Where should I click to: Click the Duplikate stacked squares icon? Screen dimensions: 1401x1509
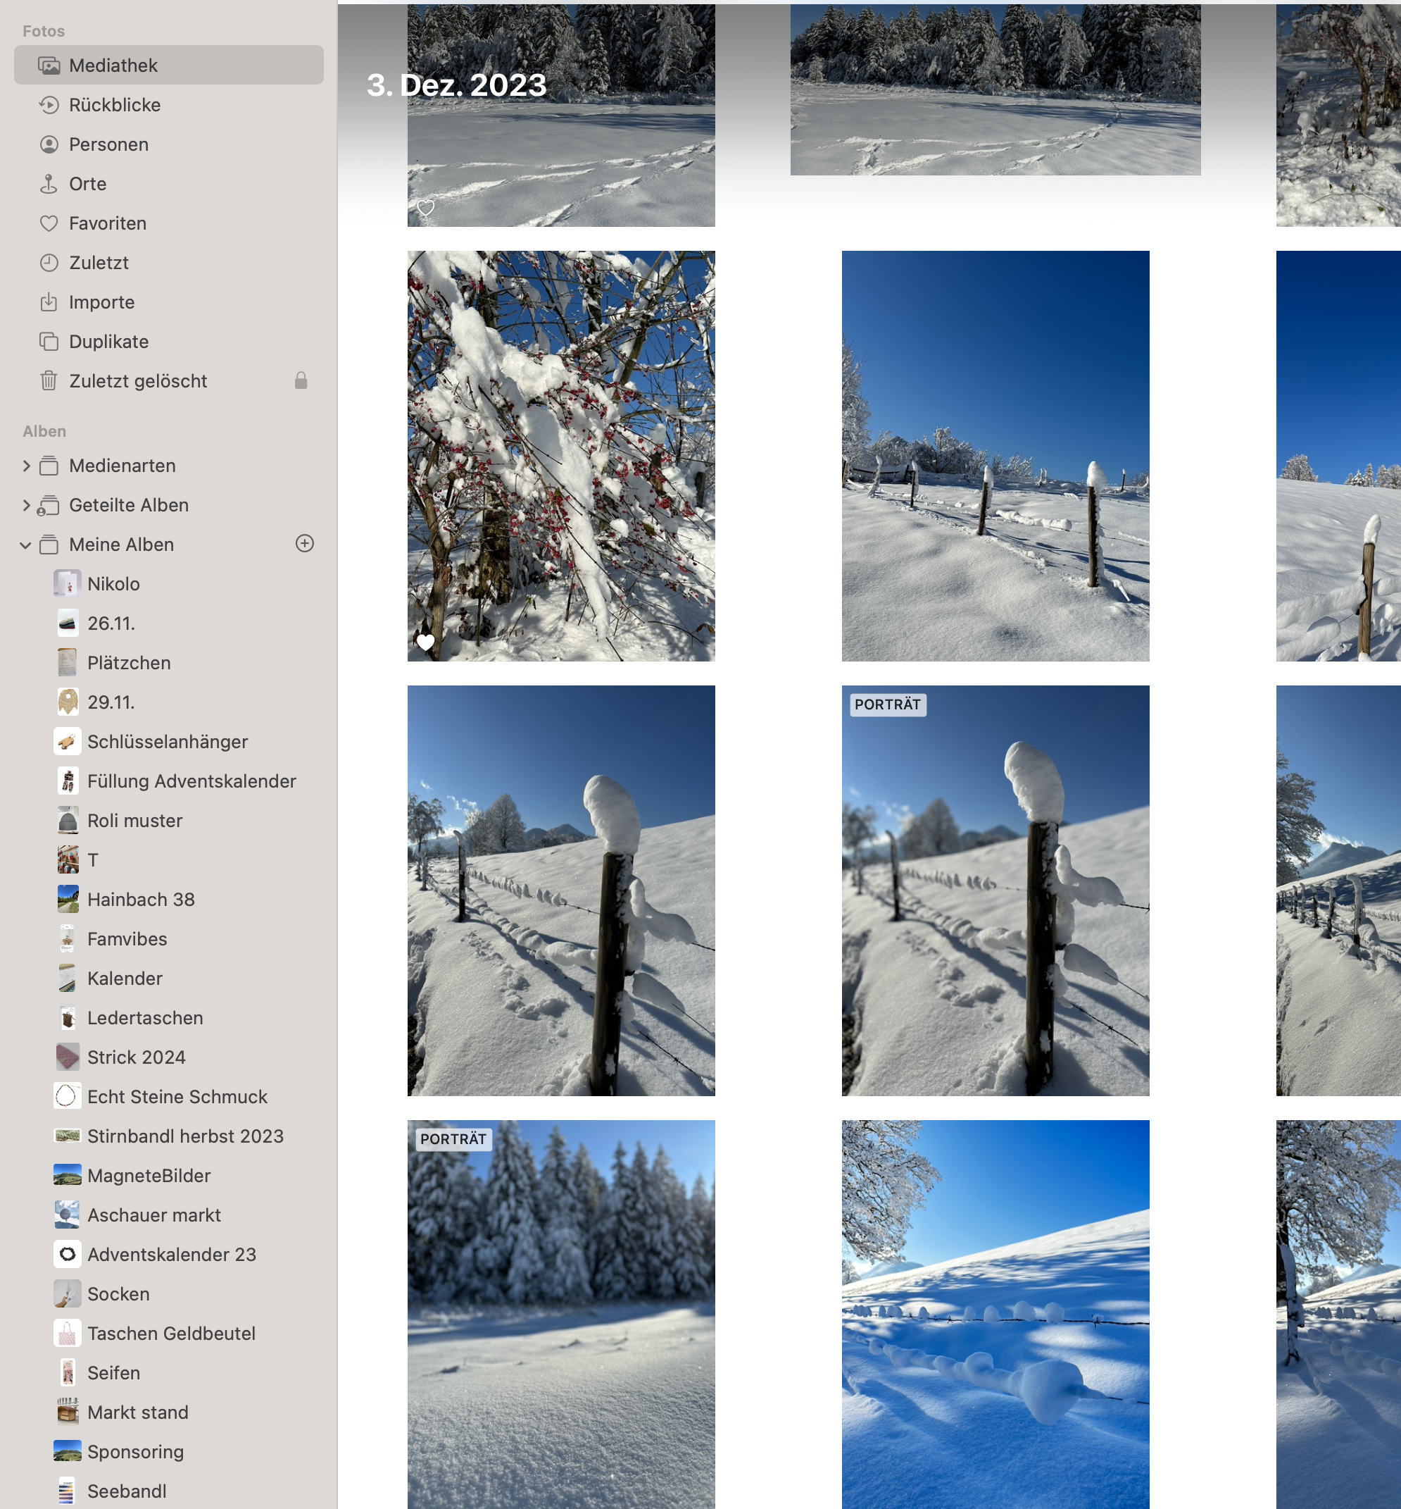(x=49, y=342)
